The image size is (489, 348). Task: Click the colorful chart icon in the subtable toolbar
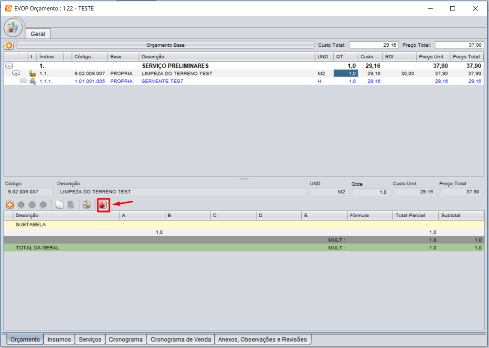point(87,205)
